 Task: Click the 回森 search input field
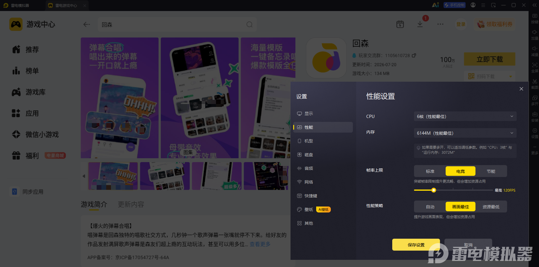(177, 24)
